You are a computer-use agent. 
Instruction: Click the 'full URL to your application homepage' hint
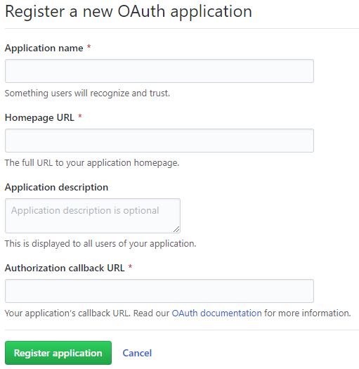point(92,163)
